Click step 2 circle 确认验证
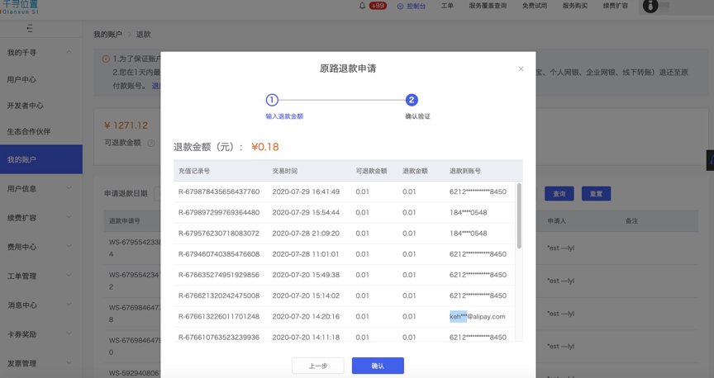714x378 pixels. (x=412, y=100)
